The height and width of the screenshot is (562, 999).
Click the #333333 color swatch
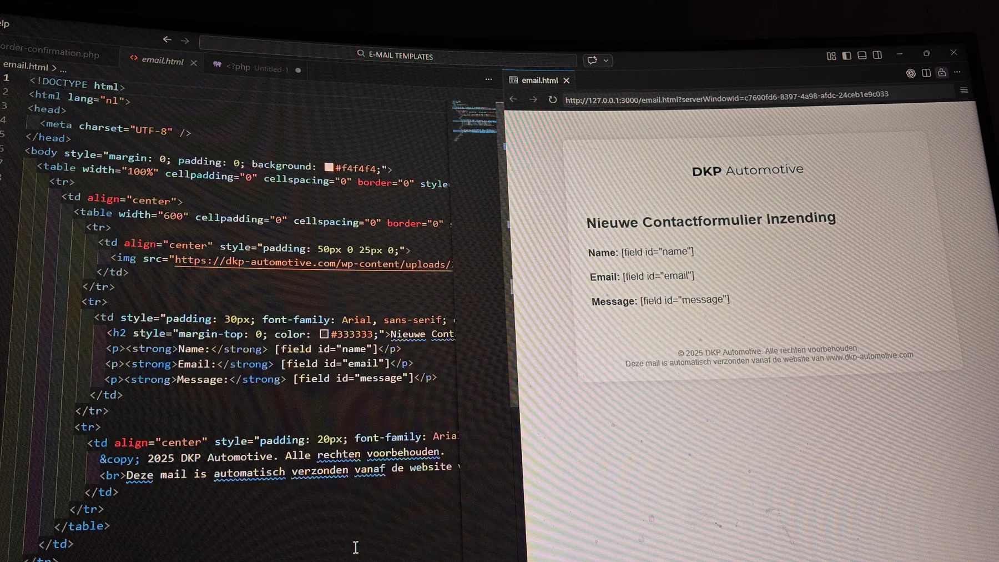(x=324, y=334)
